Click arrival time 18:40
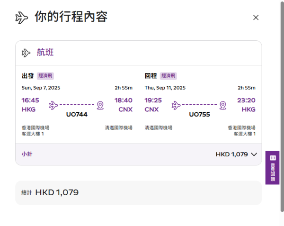This screenshot has width=284, height=226. [x=124, y=100]
